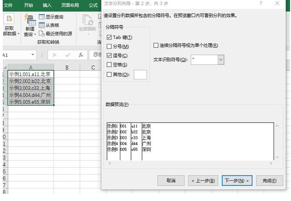Select column B header

point(67,67)
